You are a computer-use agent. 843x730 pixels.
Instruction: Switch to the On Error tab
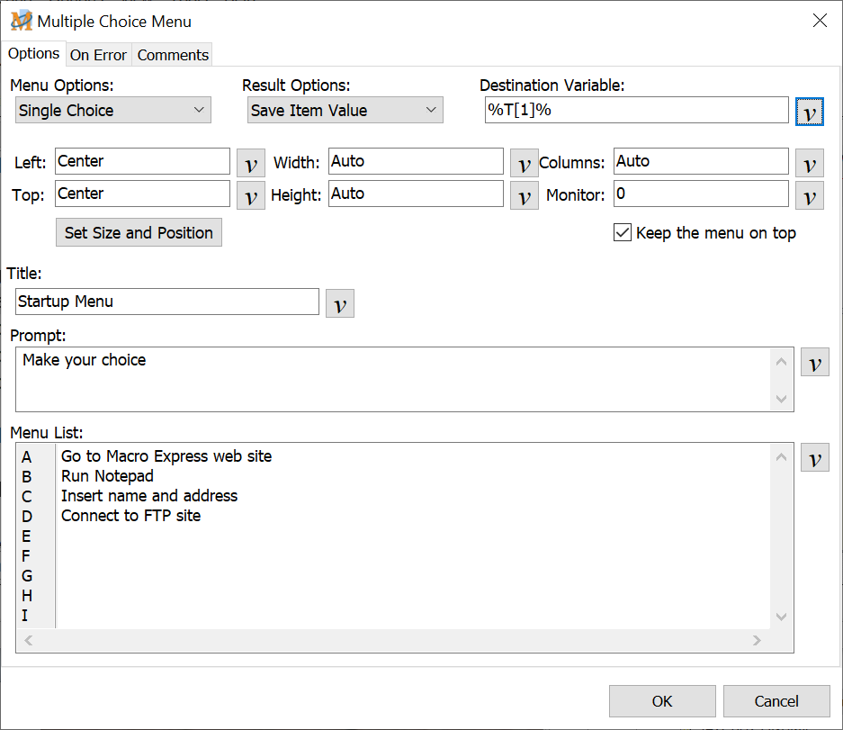98,55
